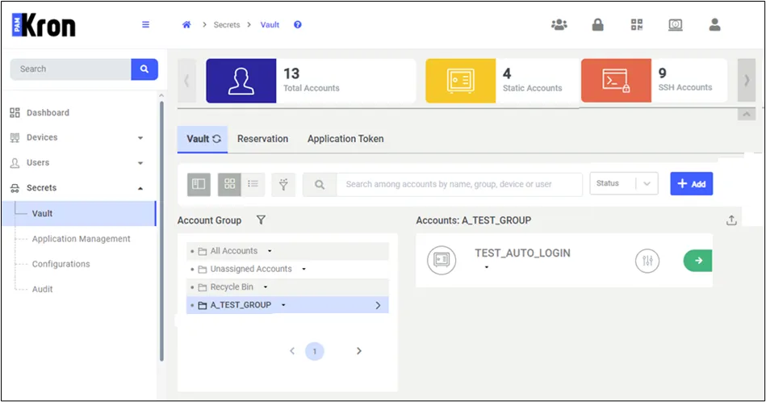Click the filter funnel sparkle icon in toolbar
Screen dimensions: 766x402
coord(283,184)
